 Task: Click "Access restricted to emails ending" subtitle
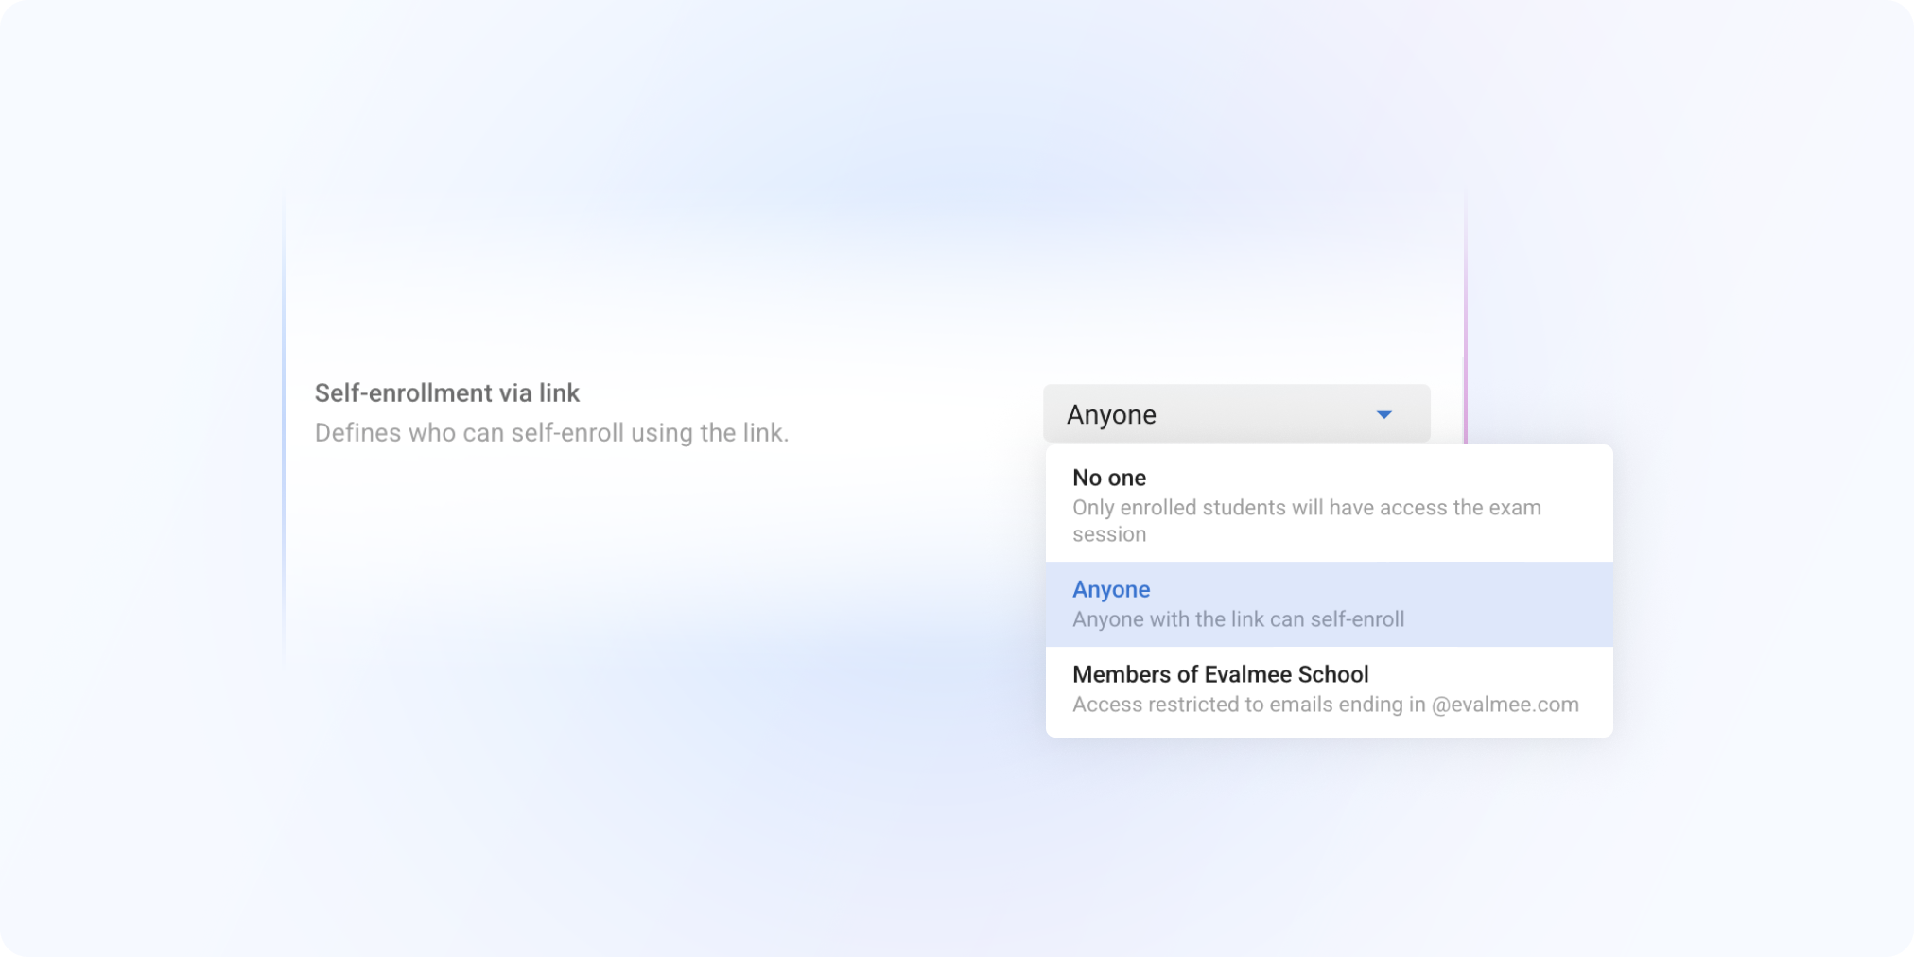point(1248,705)
